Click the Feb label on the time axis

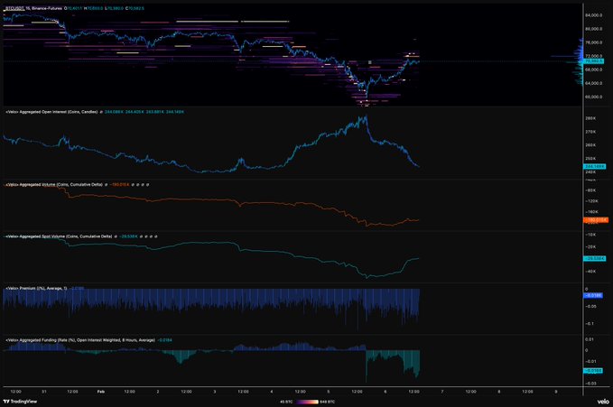click(100, 392)
